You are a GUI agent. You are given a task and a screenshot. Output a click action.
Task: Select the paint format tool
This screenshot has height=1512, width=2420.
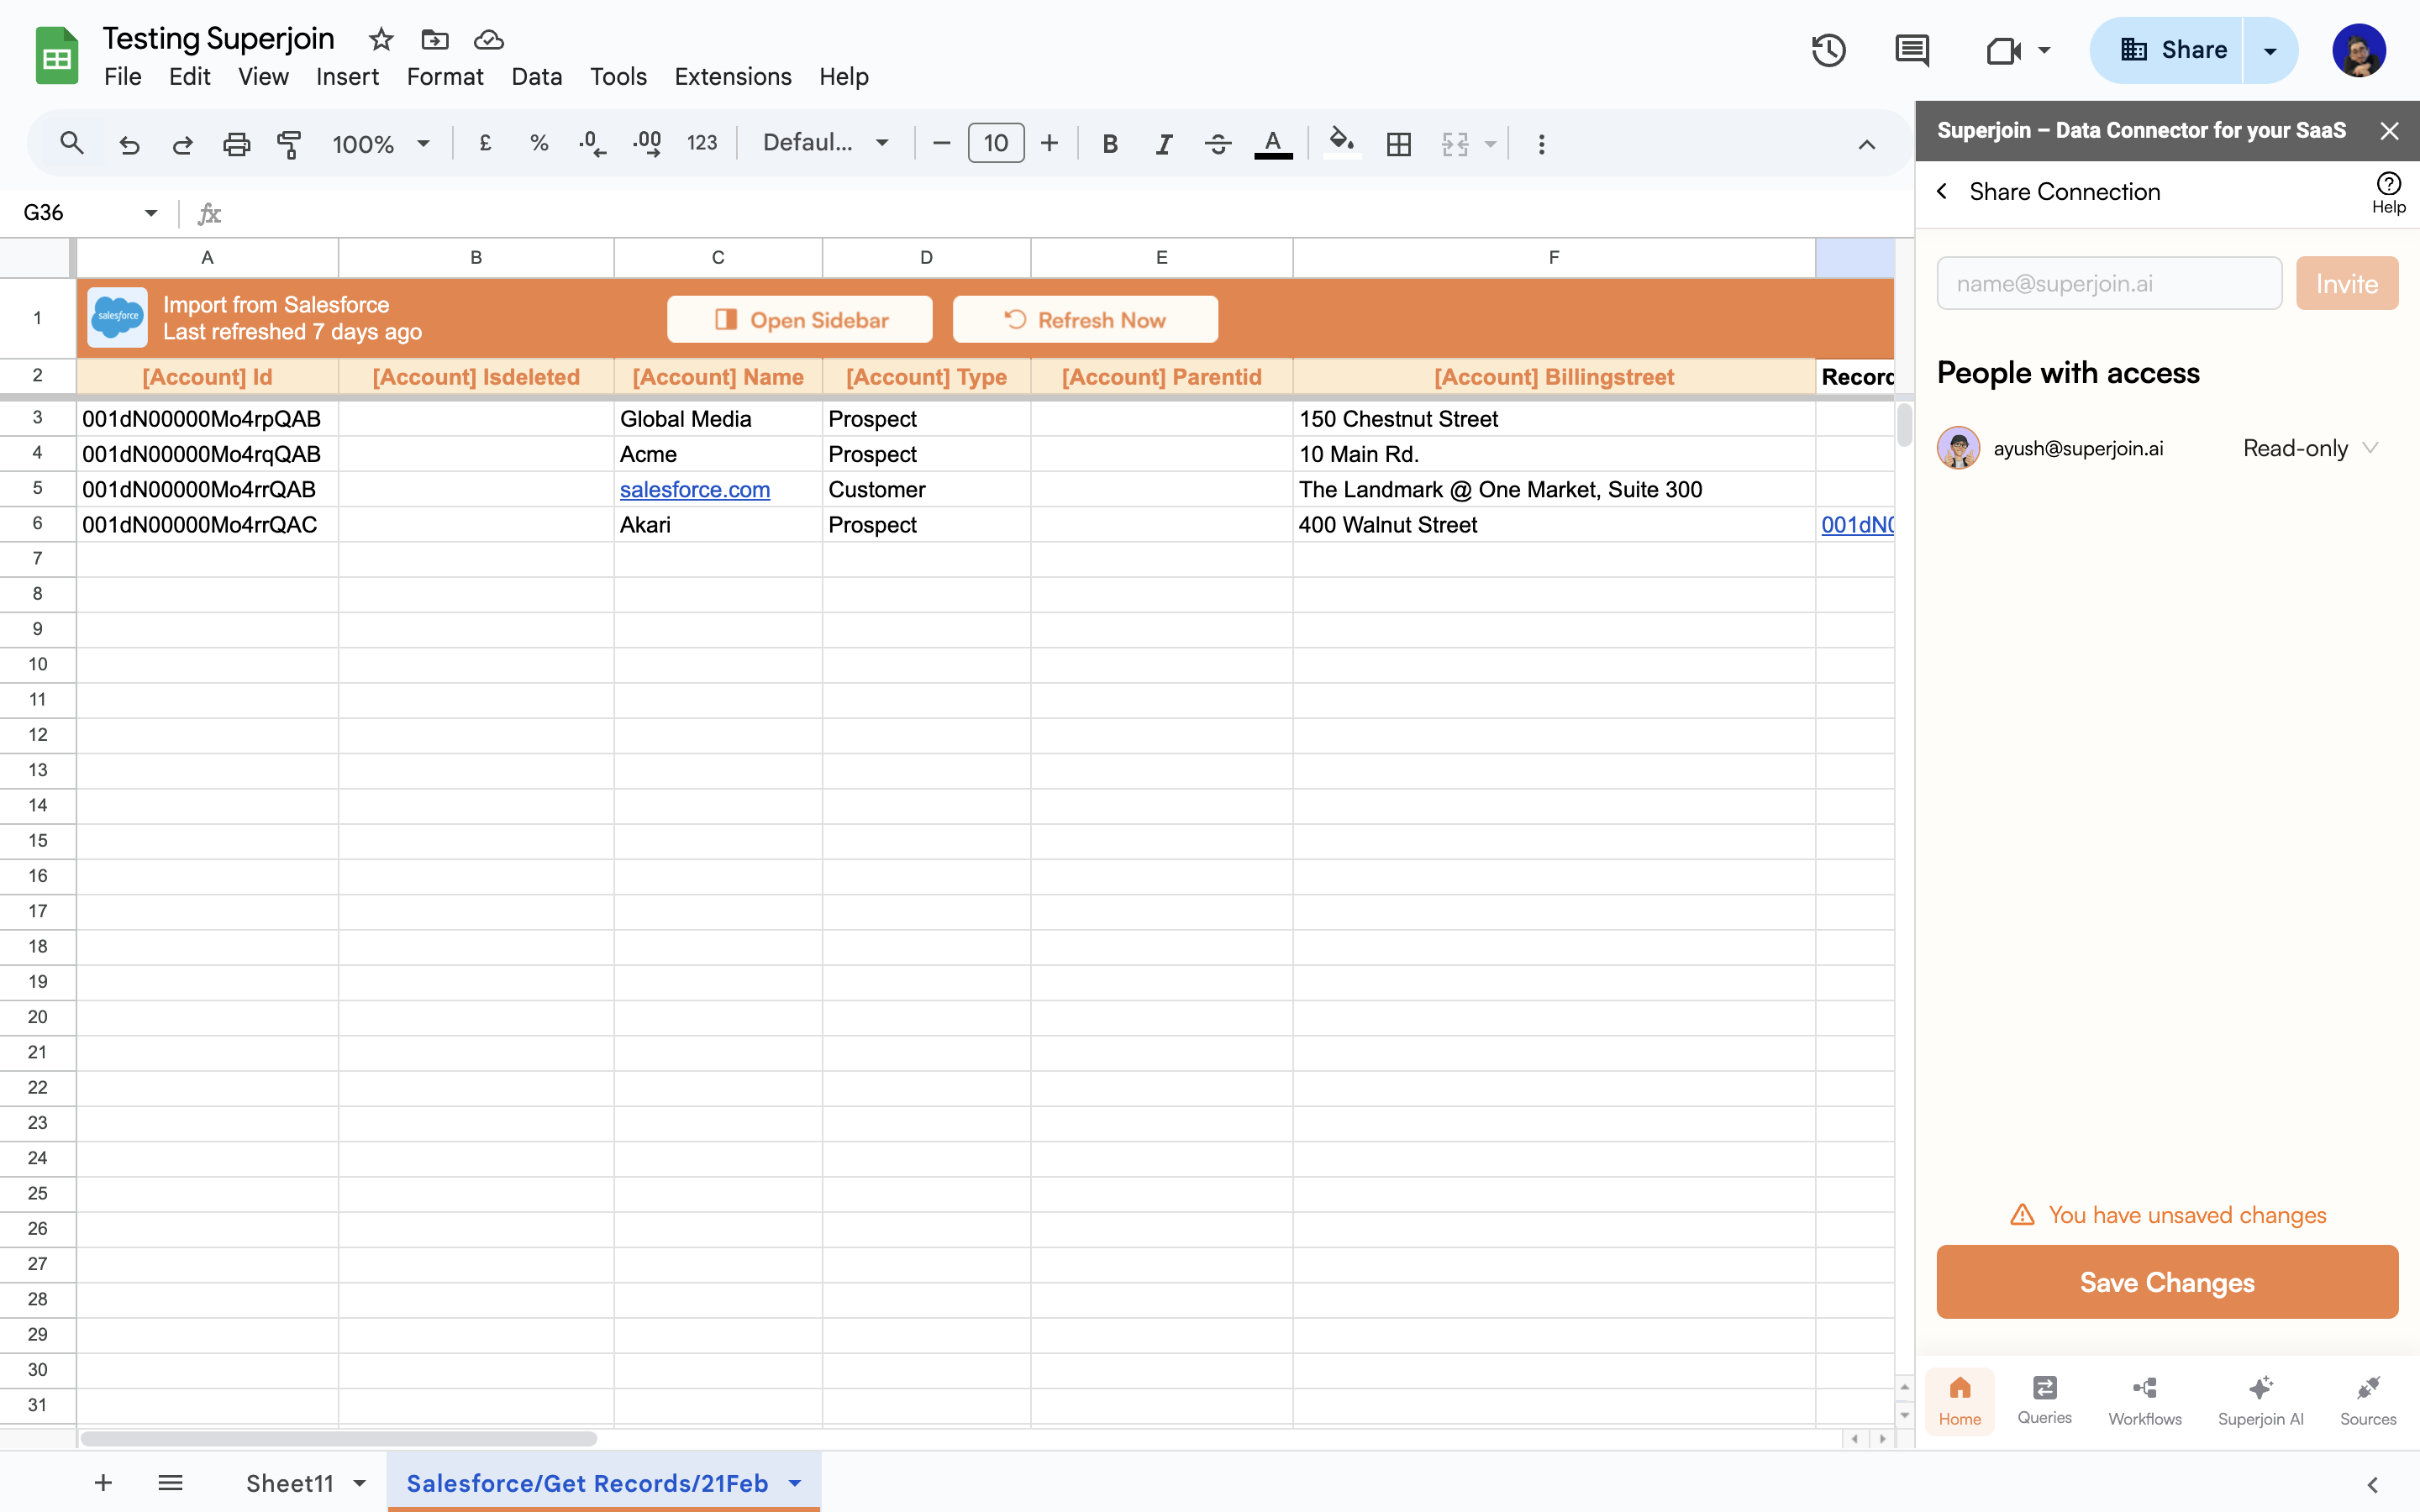(x=289, y=144)
